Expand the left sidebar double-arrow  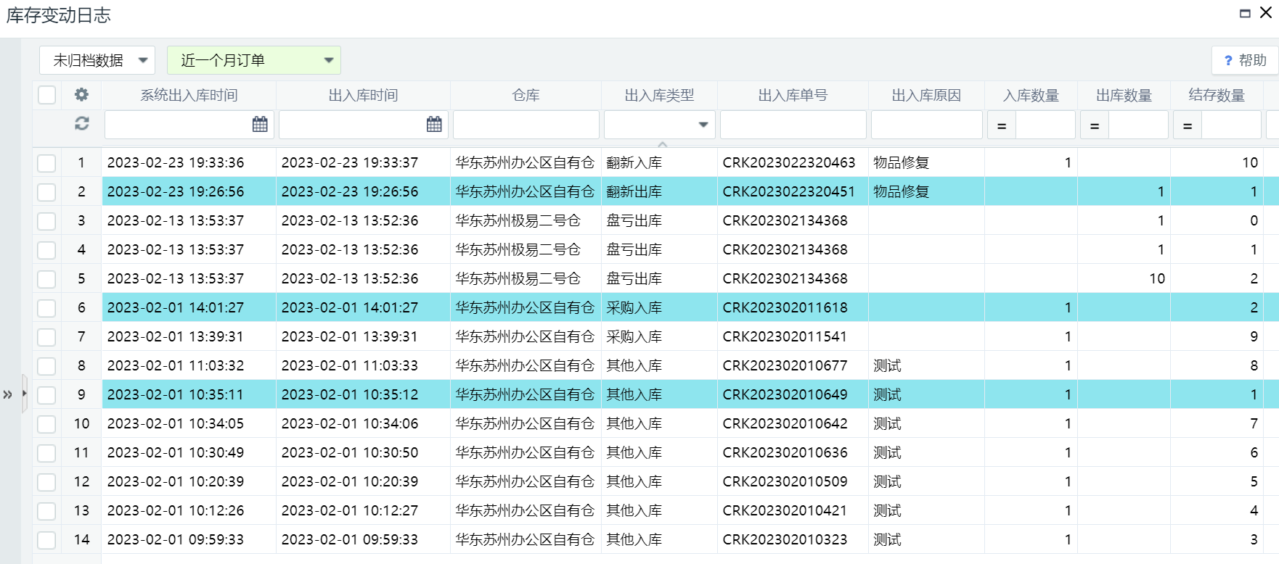coord(7,394)
